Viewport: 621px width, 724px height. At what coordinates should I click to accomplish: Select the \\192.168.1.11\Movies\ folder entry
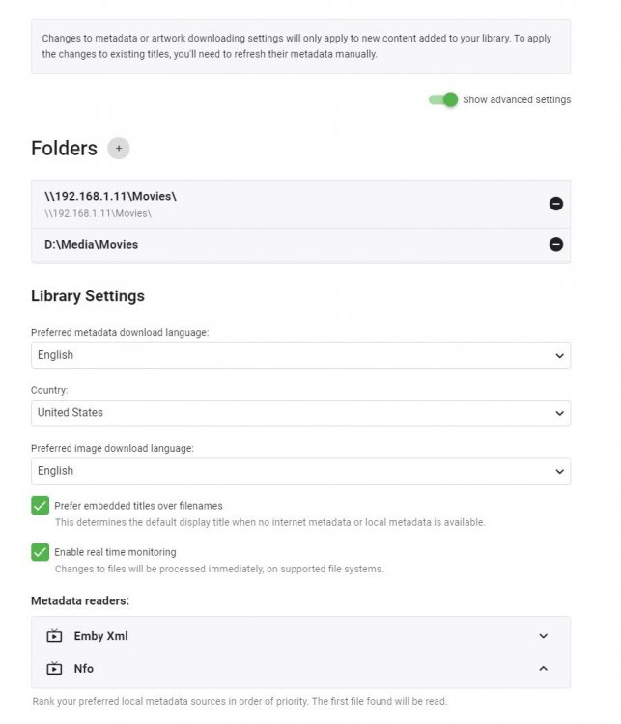(111, 197)
